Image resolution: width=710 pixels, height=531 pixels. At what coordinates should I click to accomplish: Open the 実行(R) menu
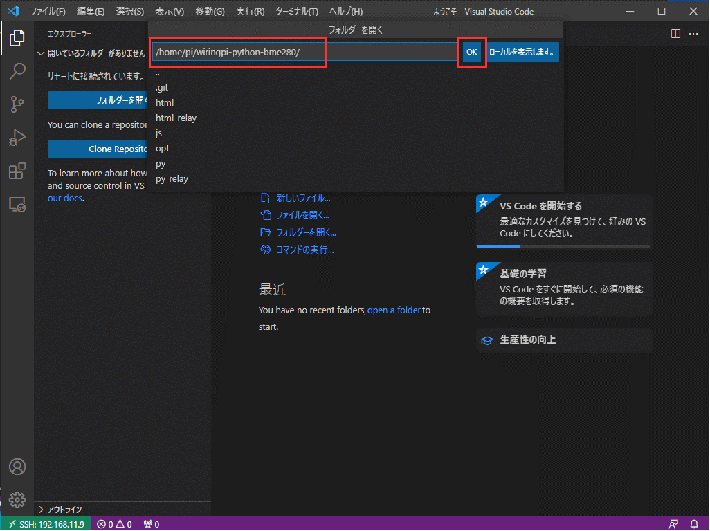point(250,11)
